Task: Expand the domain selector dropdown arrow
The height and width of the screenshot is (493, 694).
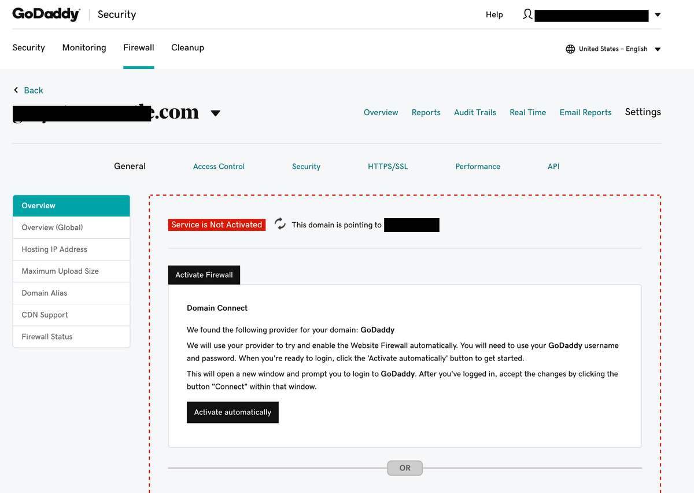Action: click(x=216, y=113)
